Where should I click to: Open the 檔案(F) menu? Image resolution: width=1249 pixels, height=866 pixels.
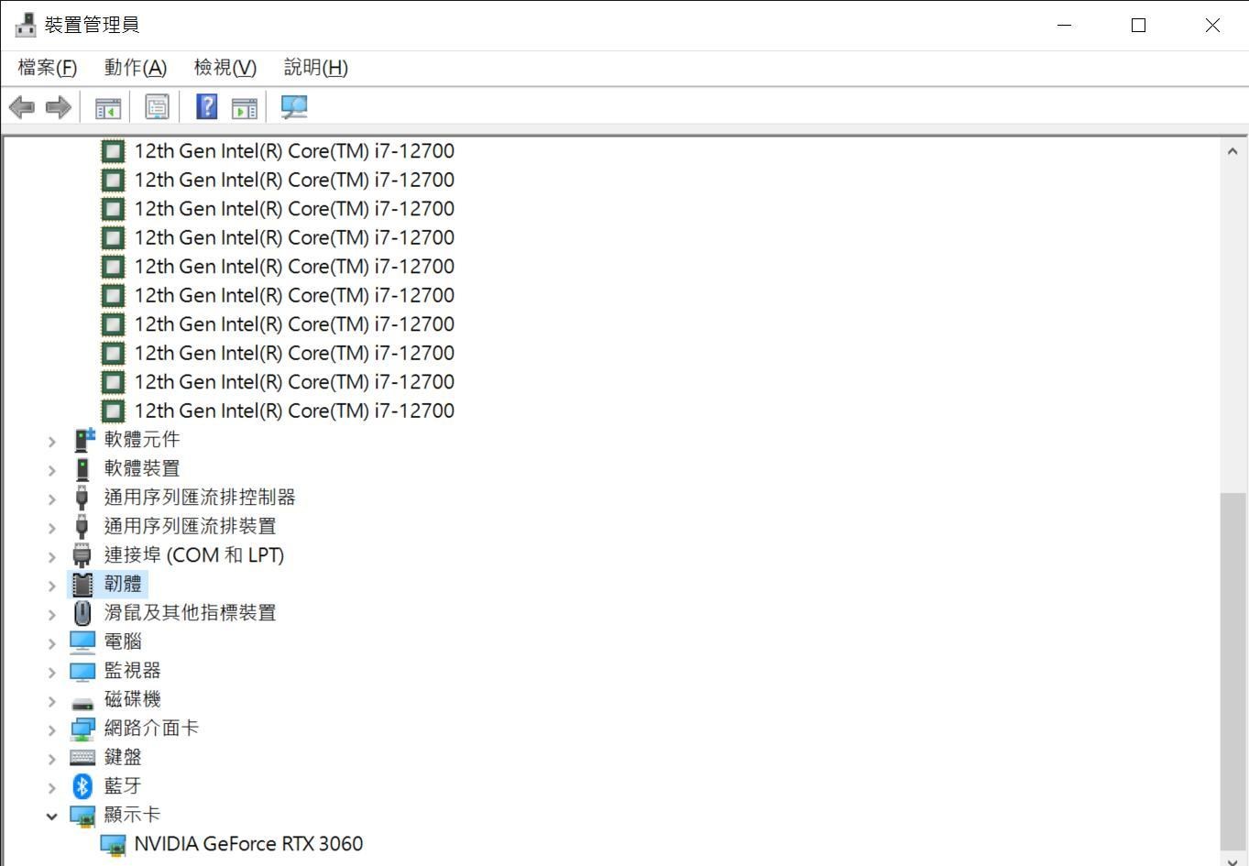coord(48,67)
